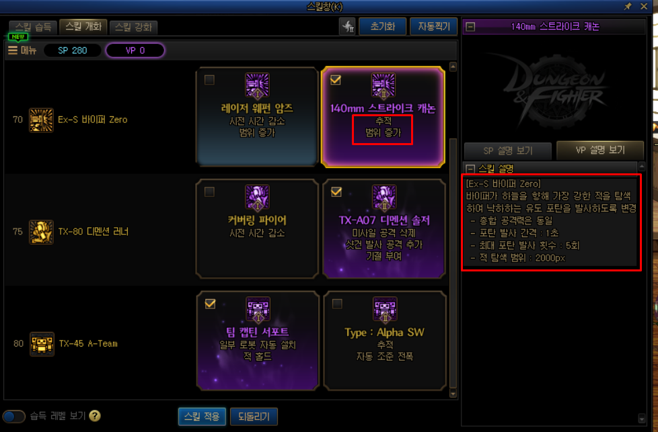Click the icon button left of 초기화
This screenshot has height=432, width=658.
point(347,26)
